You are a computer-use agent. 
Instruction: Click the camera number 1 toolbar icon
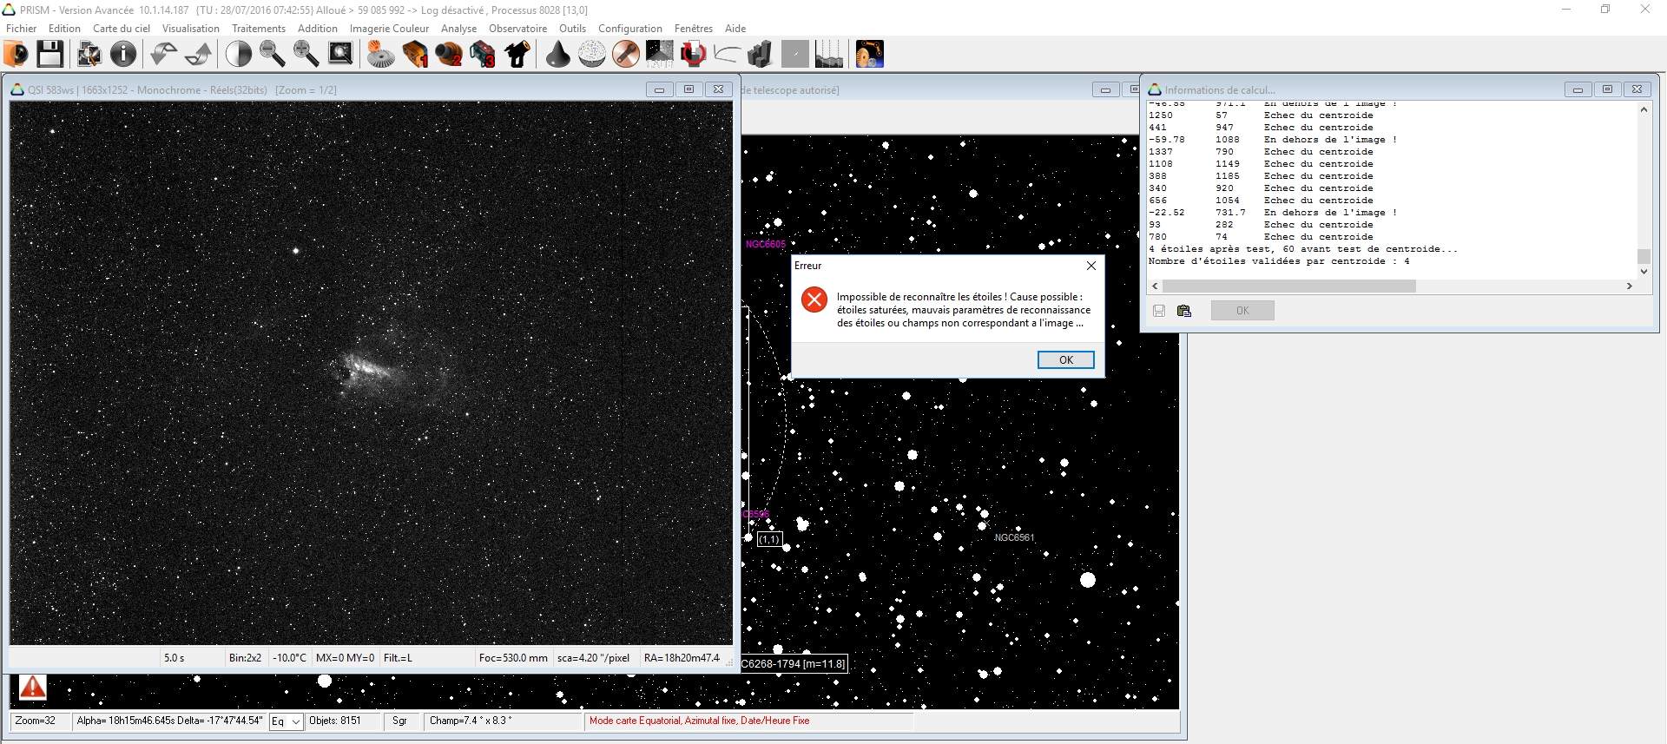415,54
